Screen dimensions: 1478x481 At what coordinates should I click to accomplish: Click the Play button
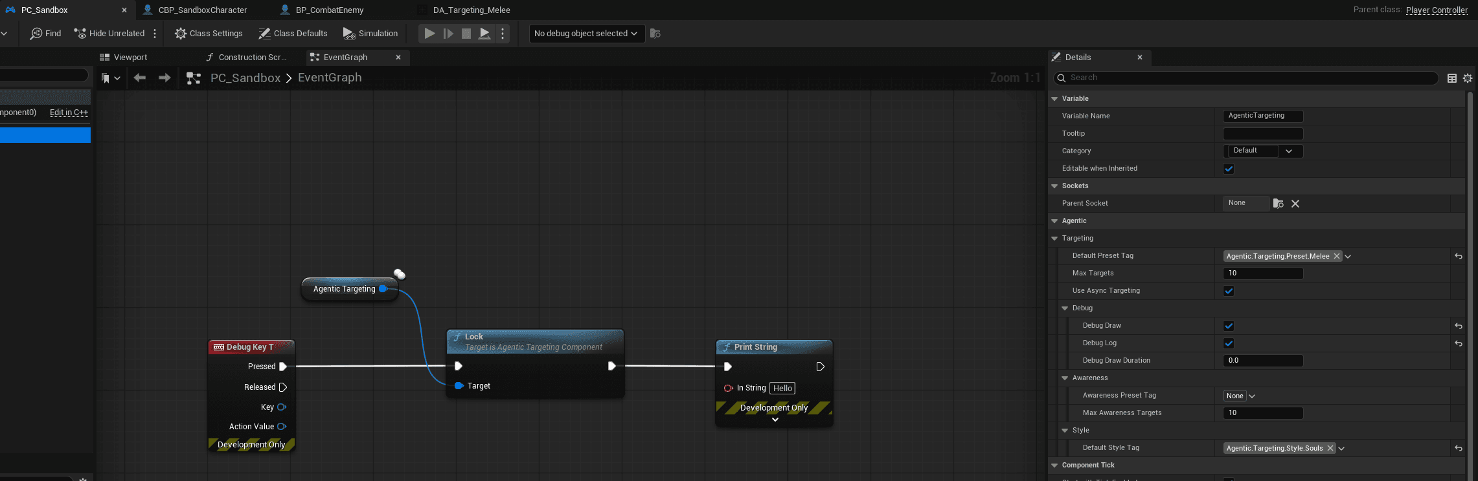(429, 34)
